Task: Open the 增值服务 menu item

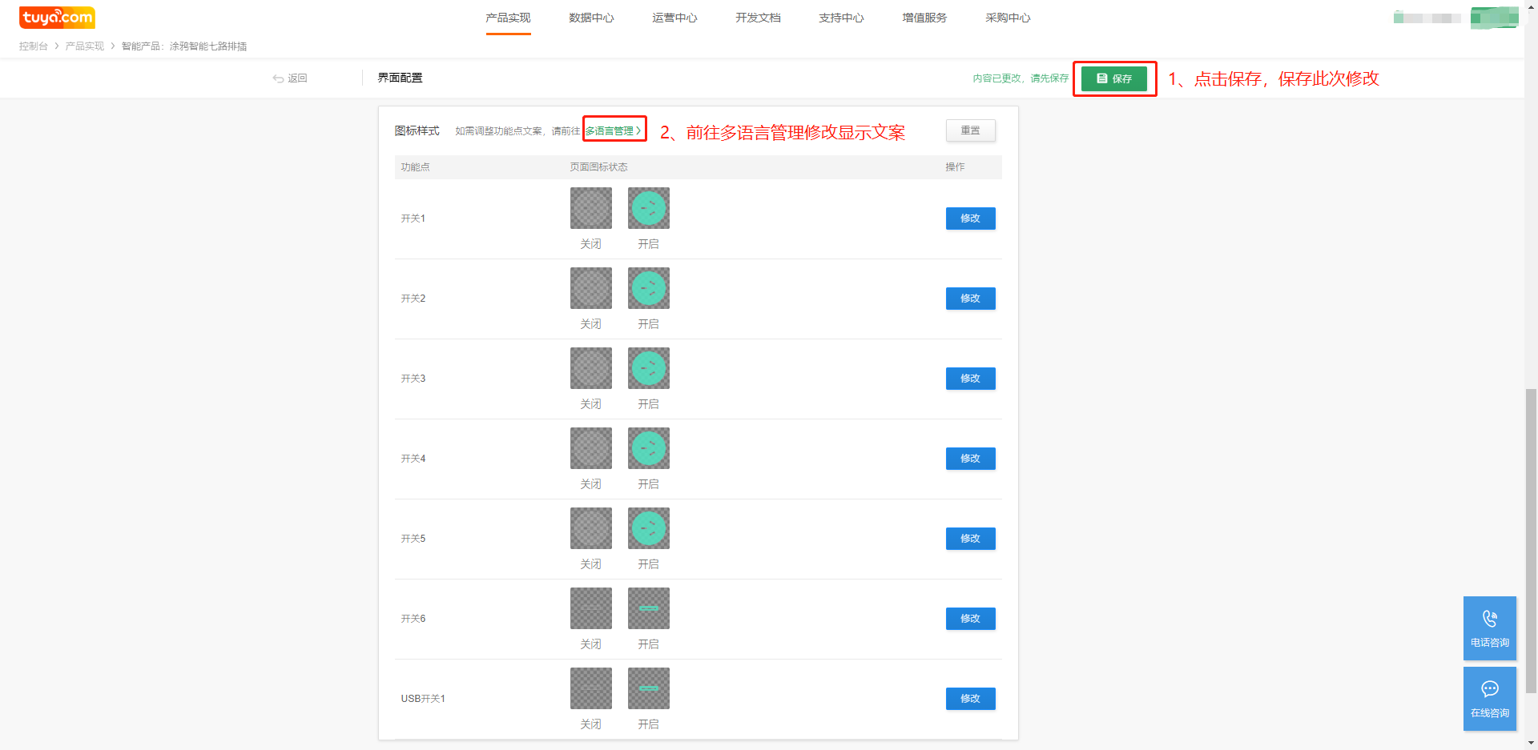Action: 924,18
